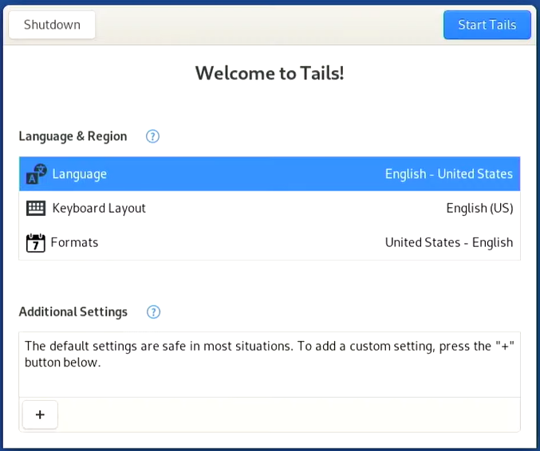Open help for Language & Region
This screenshot has width=540, height=451.
tap(152, 136)
